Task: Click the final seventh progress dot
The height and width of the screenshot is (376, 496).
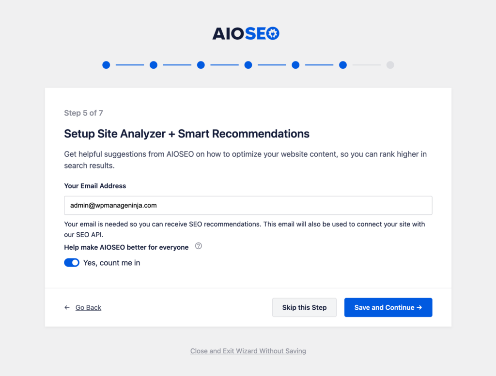Action: pyautogui.click(x=390, y=65)
